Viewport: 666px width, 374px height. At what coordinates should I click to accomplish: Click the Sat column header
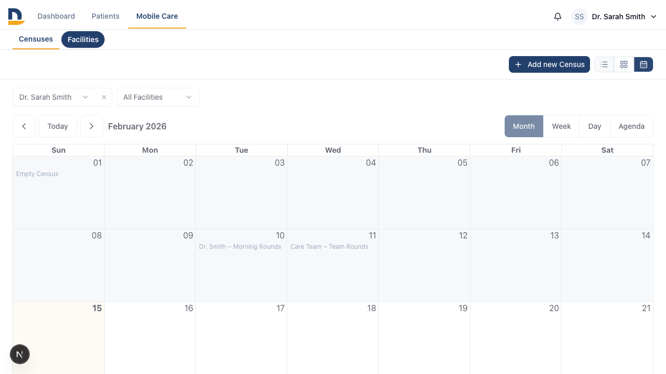point(607,150)
